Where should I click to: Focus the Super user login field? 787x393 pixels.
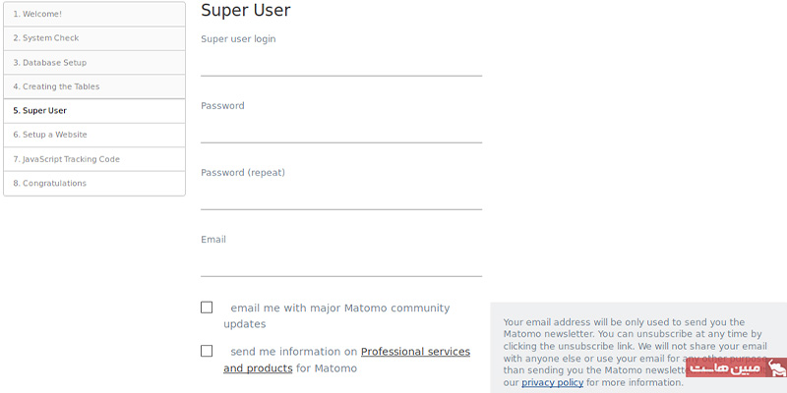click(340, 63)
